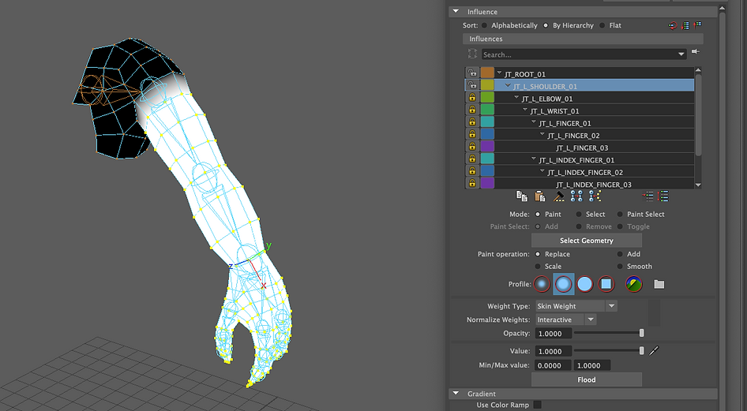Click the red arrow list icon left of the last icon

(648, 196)
